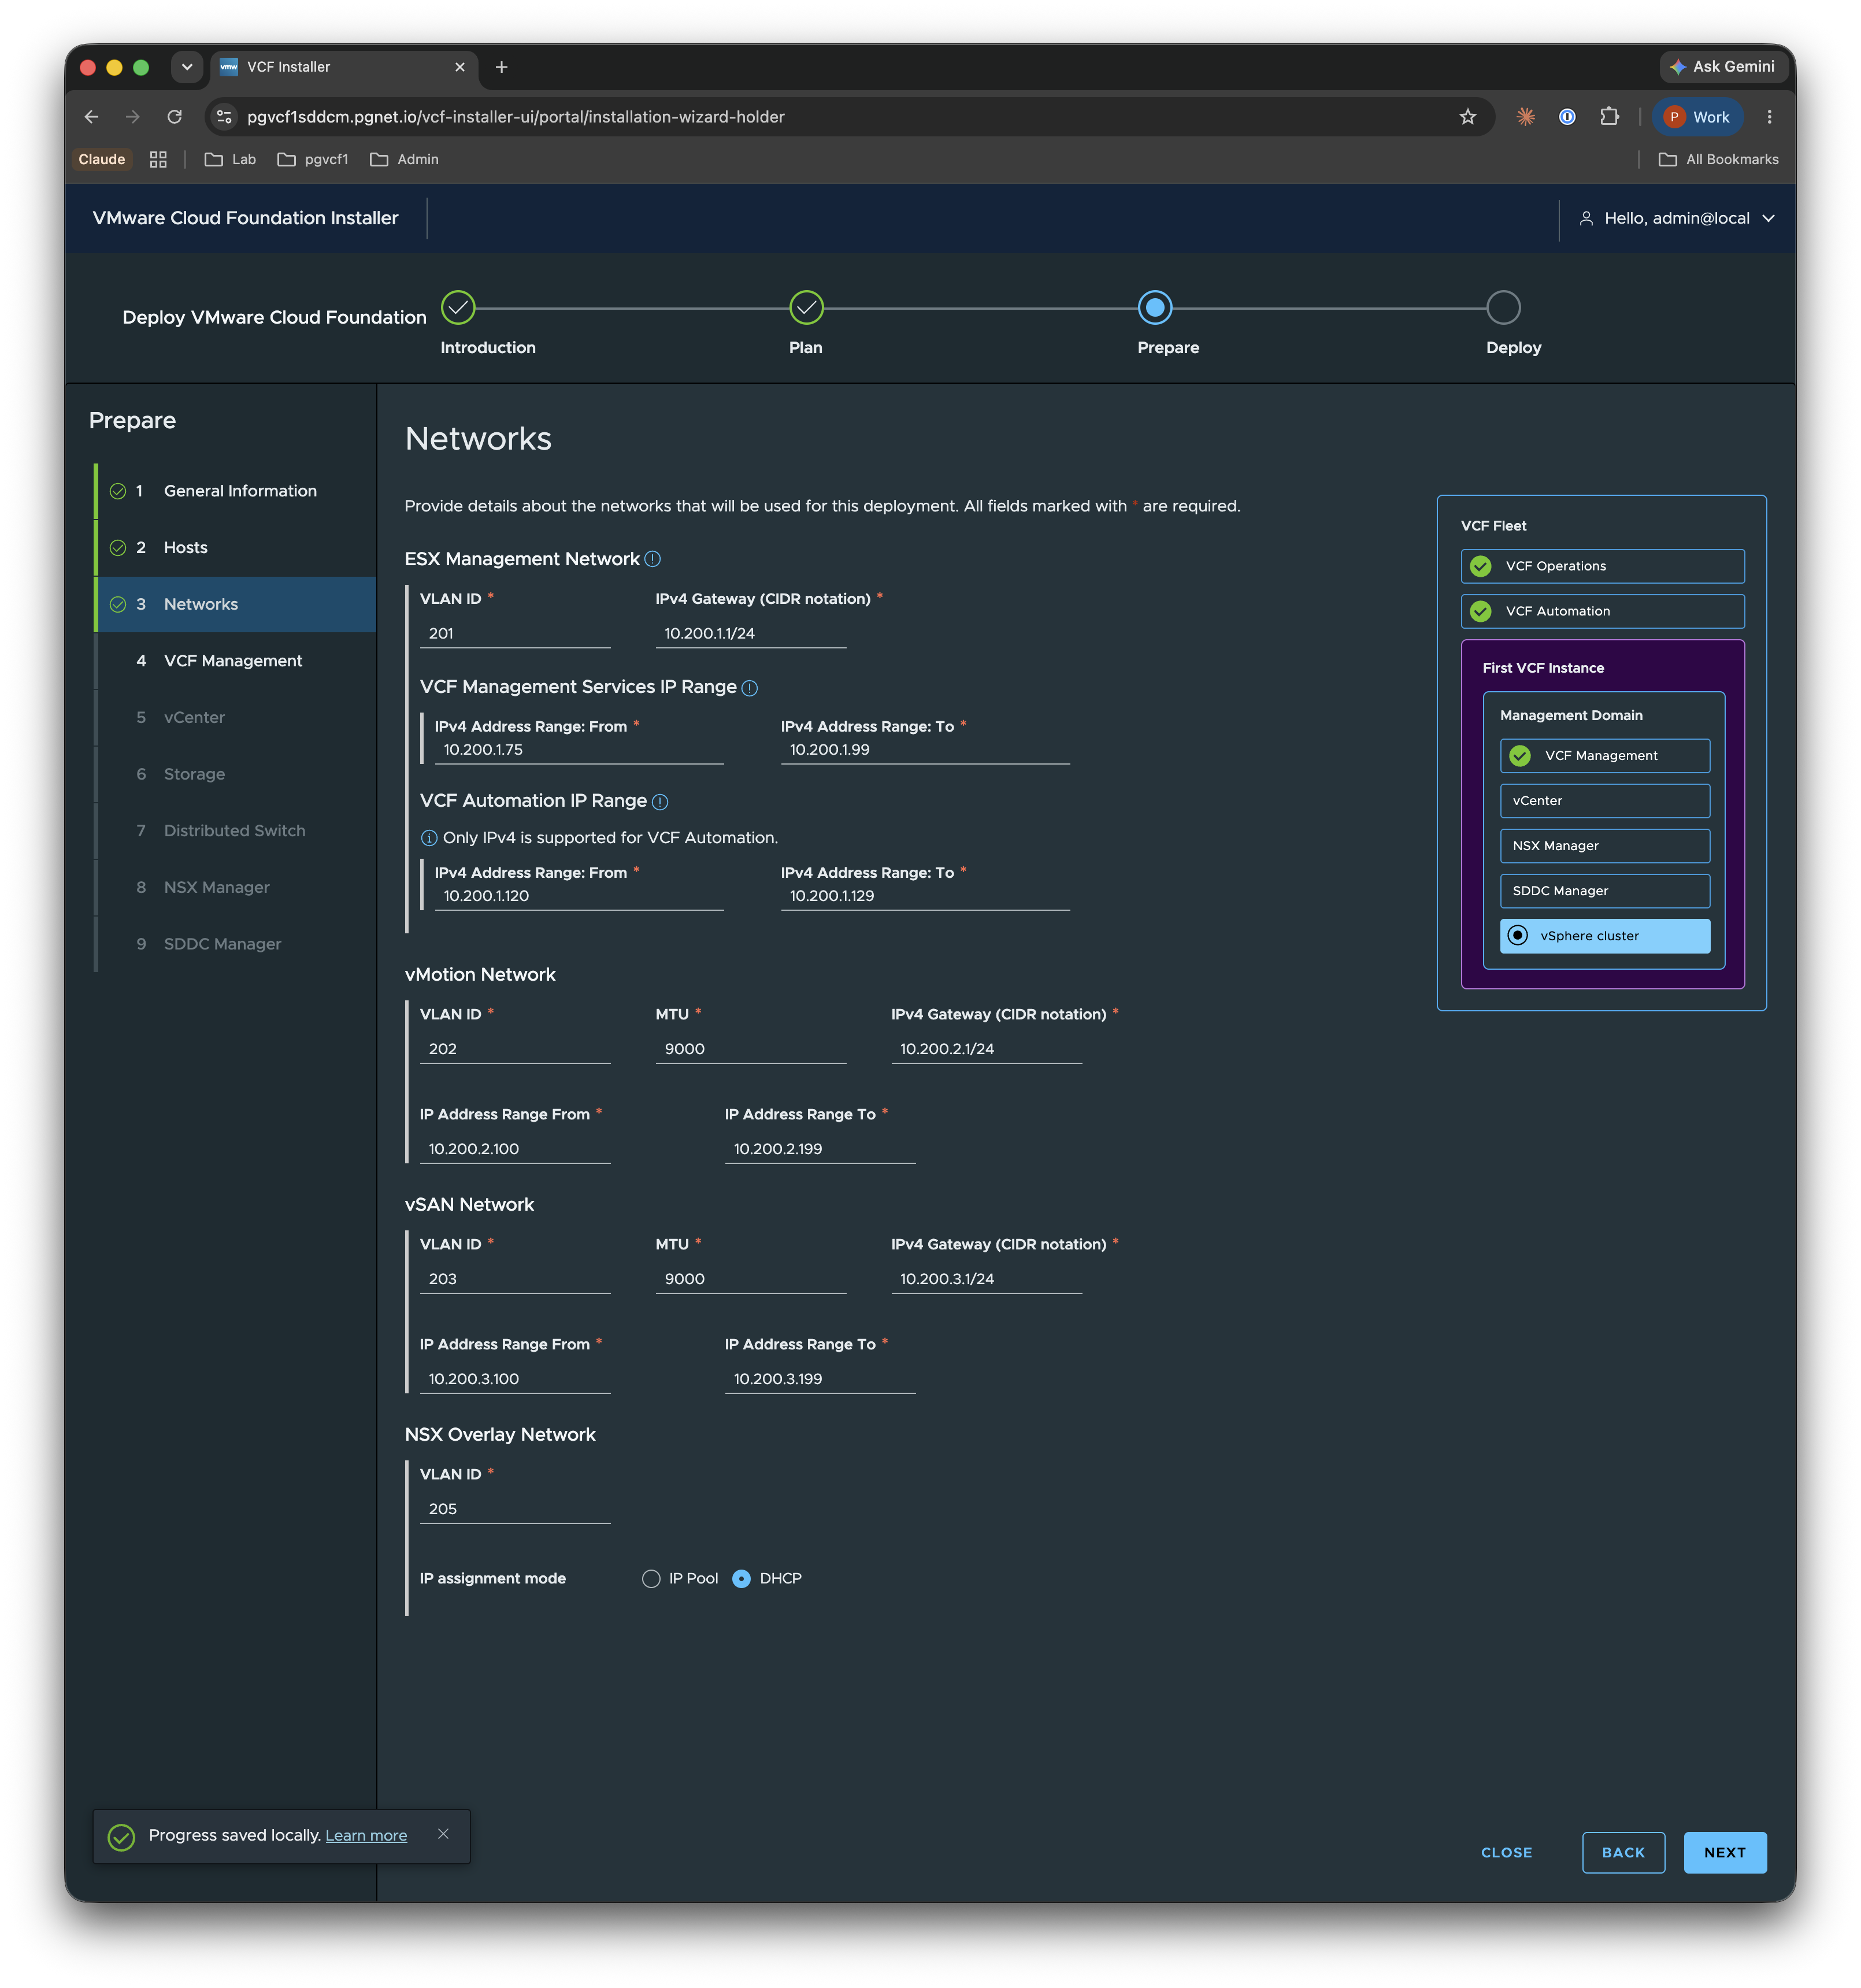Click the NSX Manager box in Management Domain
Screen dimensions: 1861x1988
coord(1604,846)
